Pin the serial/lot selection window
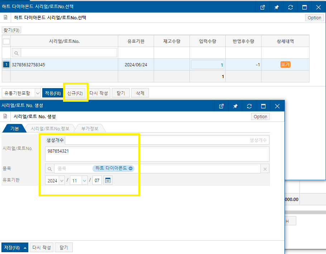326x254 pixels. point(277,7)
